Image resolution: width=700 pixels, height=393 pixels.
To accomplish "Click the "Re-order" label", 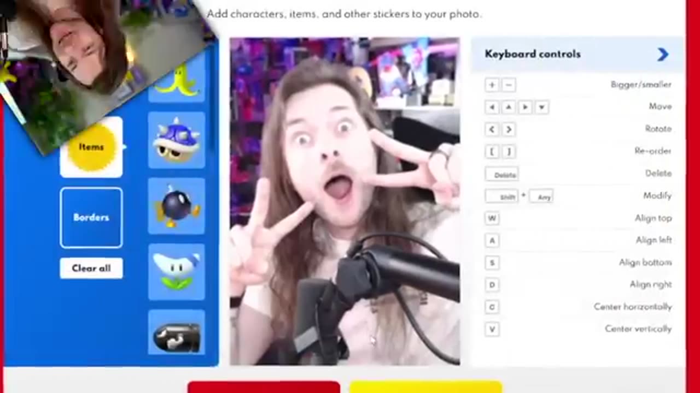I will click(x=653, y=151).
